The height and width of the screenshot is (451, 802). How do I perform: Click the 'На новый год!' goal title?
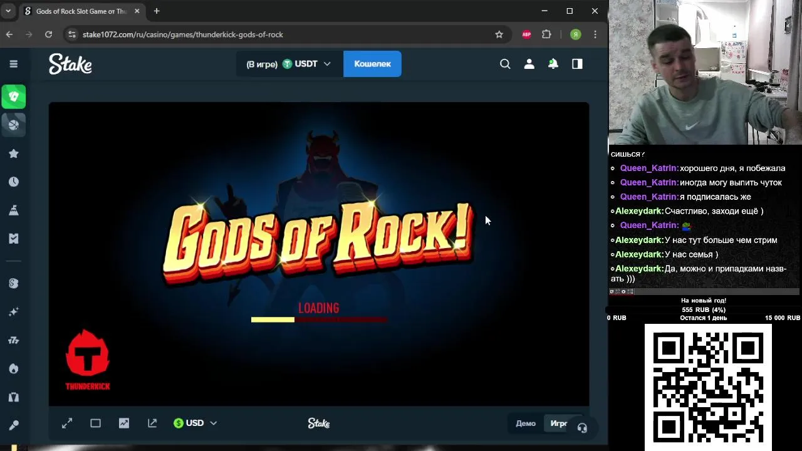pos(704,301)
